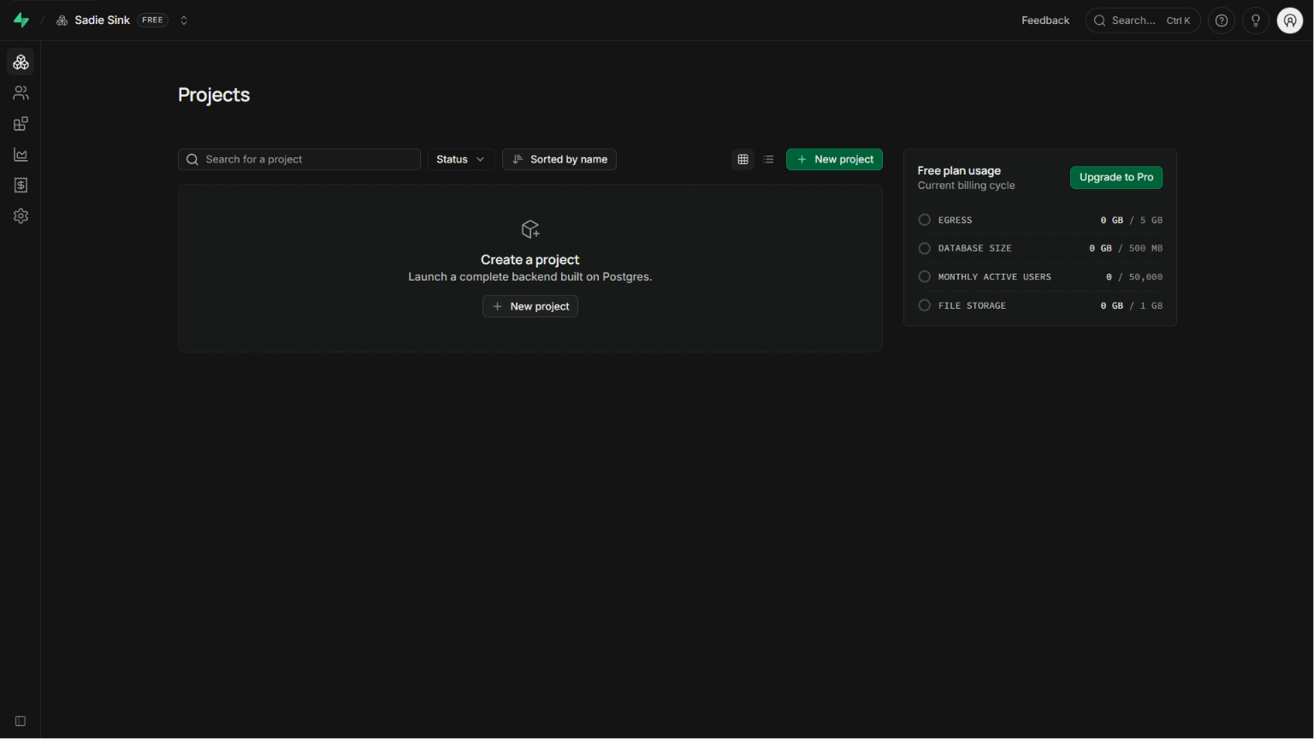The height and width of the screenshot is (739, 1314).
Task: Open the Integrations sidebar icon
Action: 21,124
